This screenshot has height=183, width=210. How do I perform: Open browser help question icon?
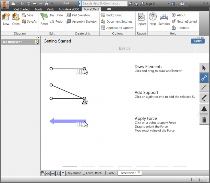tap(36, 42)
